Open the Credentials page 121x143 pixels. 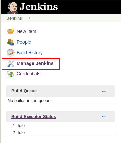coord(29,74)
